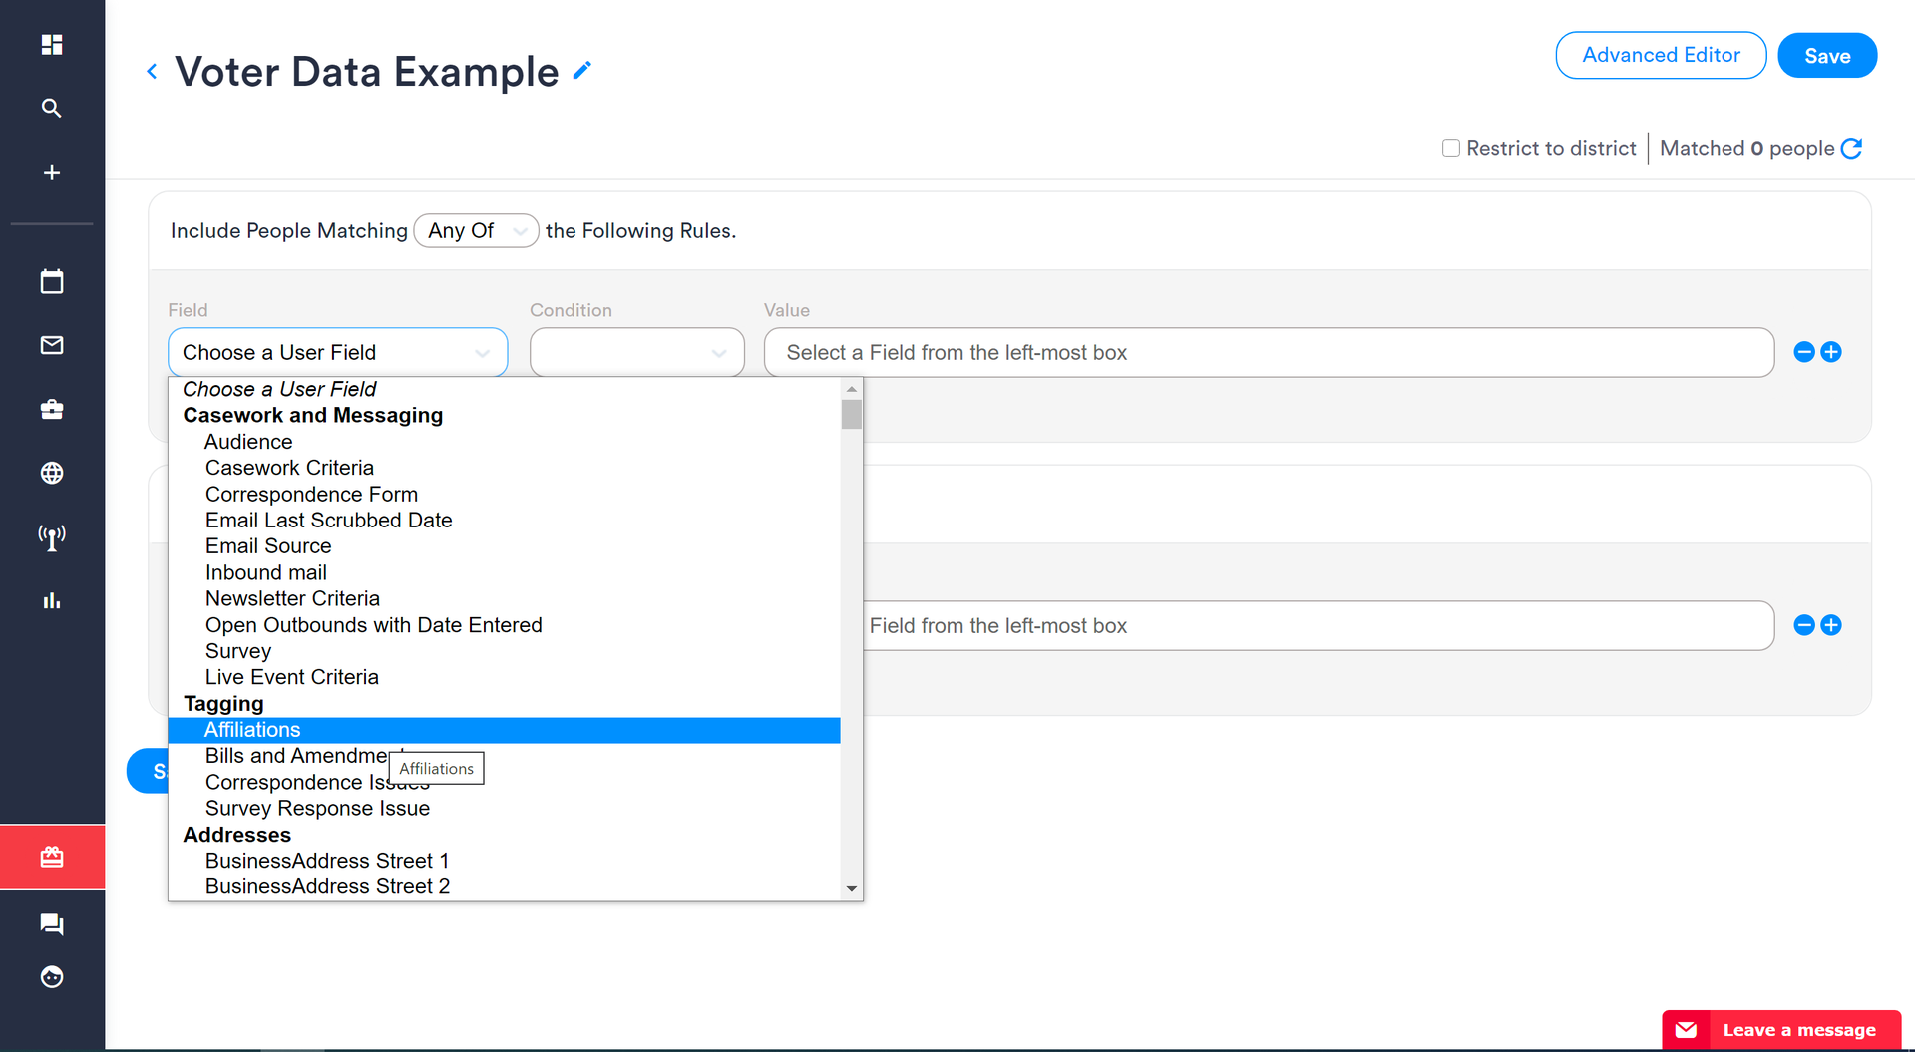Click the briefcase casework icon in sidebar
The height and width of the screenshot is (1052, 1915).
[x=52, y=409]
